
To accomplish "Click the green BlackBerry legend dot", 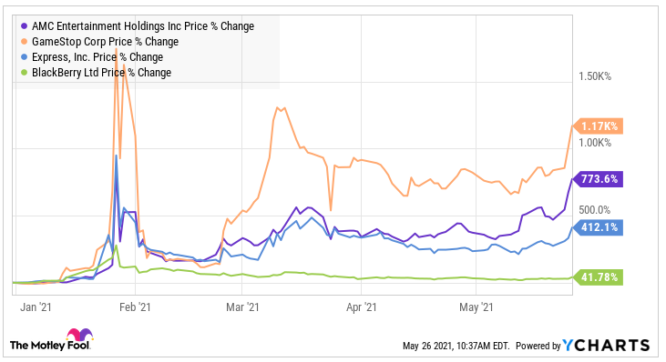I will (25, 73).
